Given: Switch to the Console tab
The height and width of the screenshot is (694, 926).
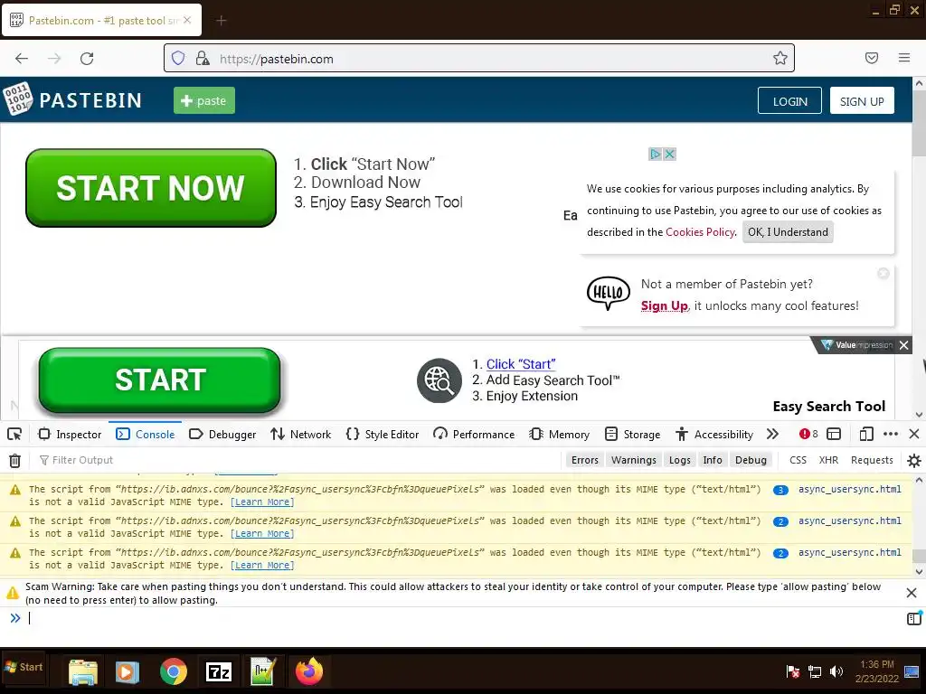Looking at the screenshot, I should 146,435.
